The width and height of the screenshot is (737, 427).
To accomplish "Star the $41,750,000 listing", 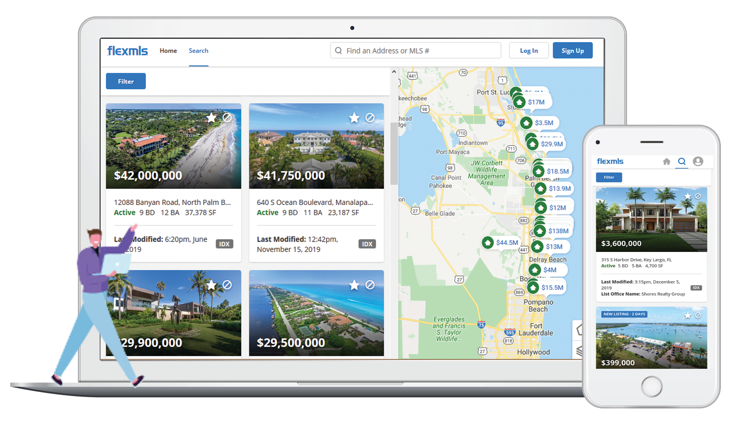I will pos(354,118).
